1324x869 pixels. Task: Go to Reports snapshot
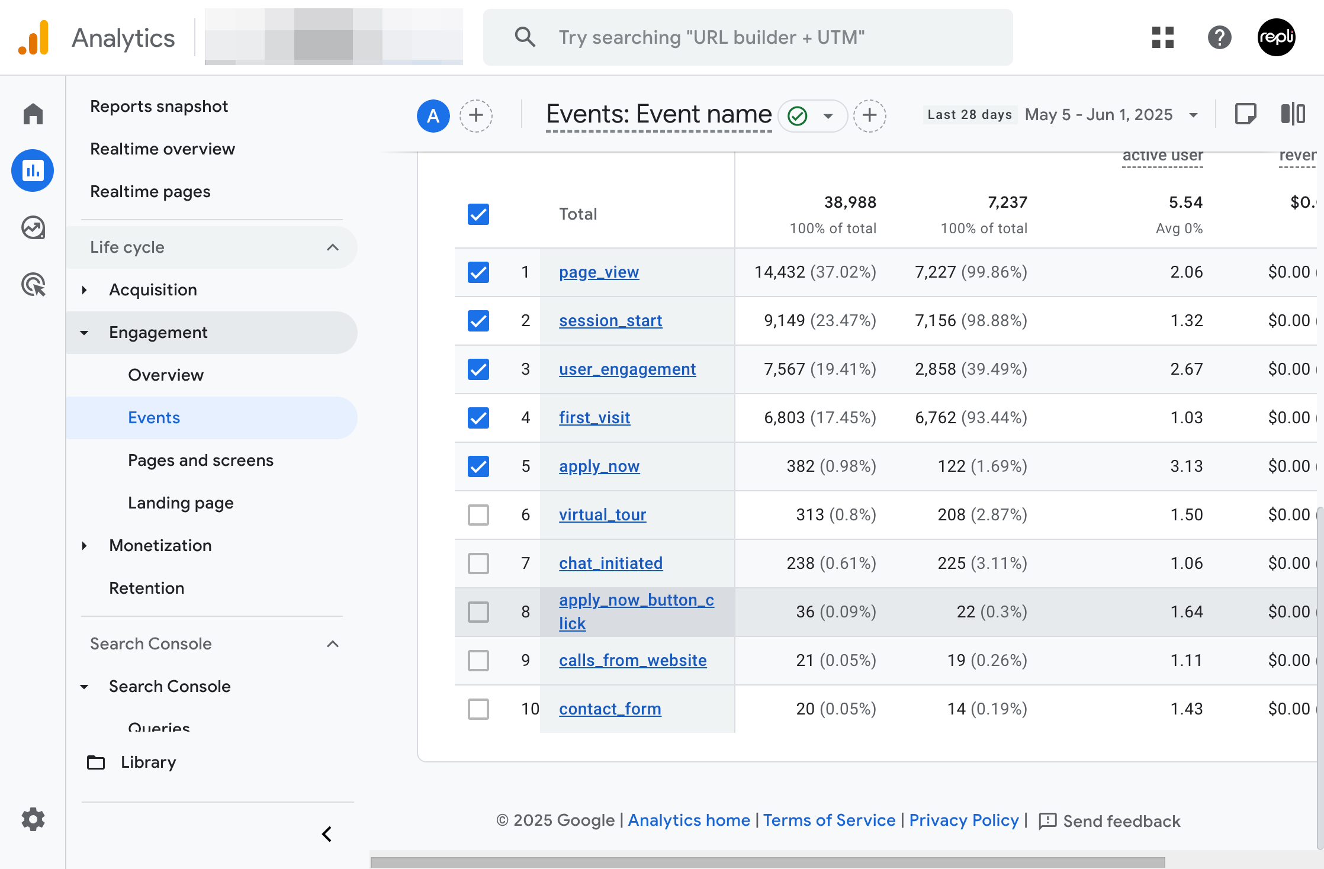coord(159,107)
